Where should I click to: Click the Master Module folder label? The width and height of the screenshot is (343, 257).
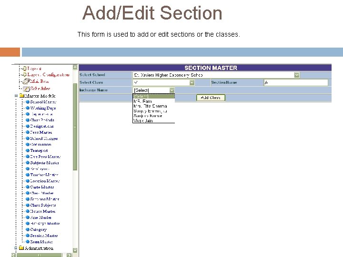click(x=40, y=96)
